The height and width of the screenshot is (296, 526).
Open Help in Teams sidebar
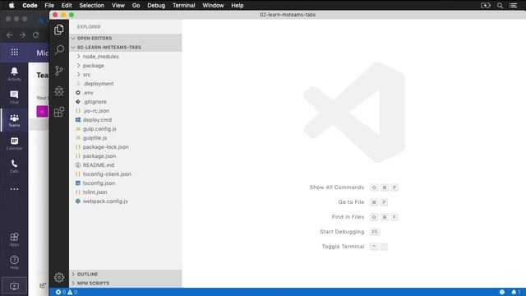coord(14,262)
